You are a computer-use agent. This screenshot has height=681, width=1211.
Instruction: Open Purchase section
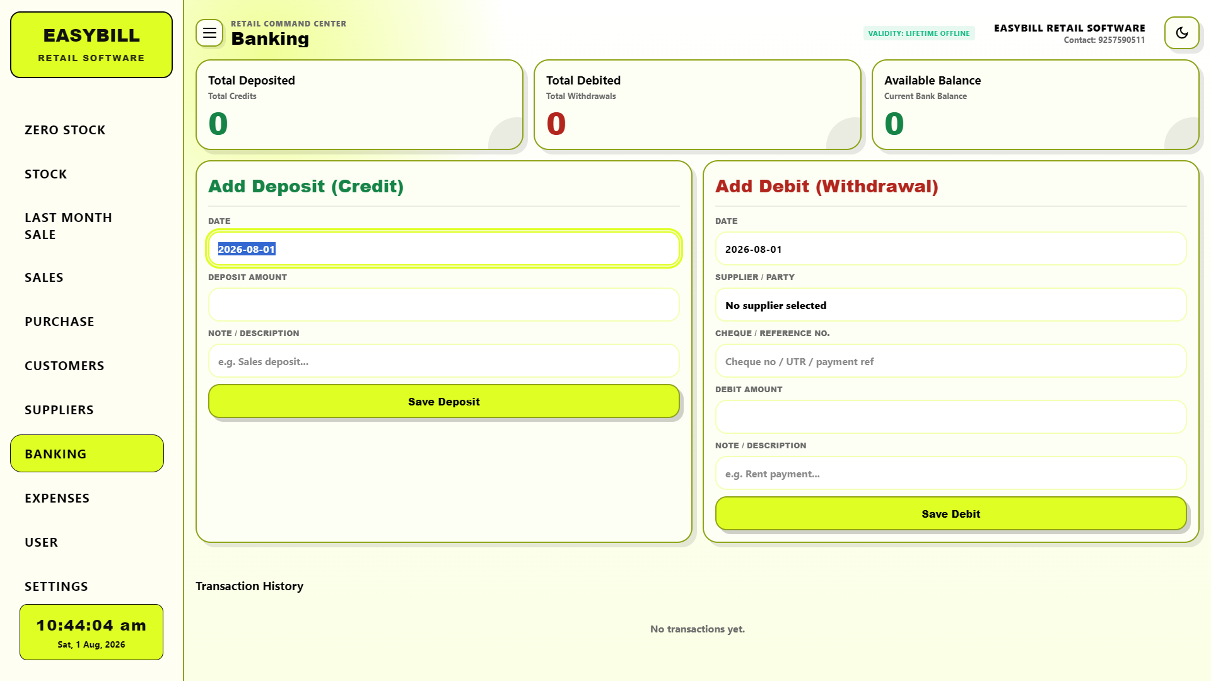[87, 322]
